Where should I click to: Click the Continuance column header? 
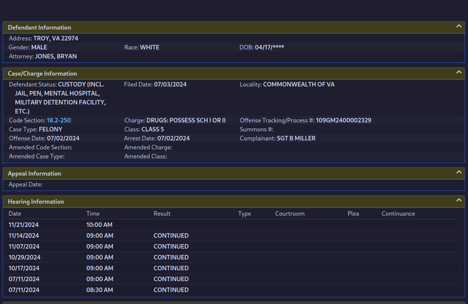click(398, 213)
